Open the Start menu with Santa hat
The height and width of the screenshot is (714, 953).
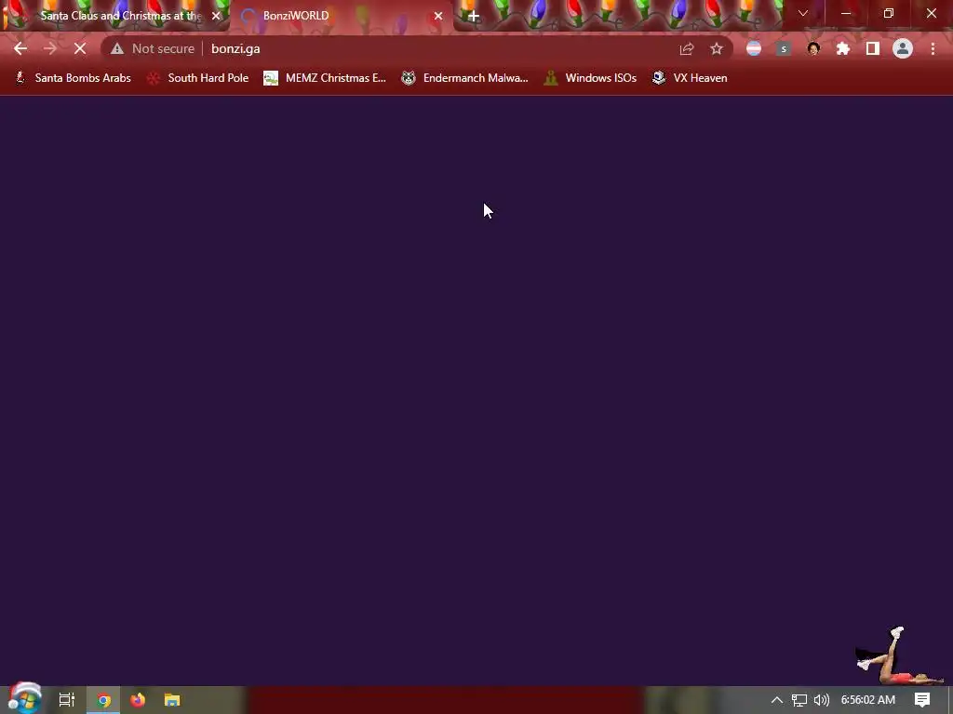tap(24, 698)
